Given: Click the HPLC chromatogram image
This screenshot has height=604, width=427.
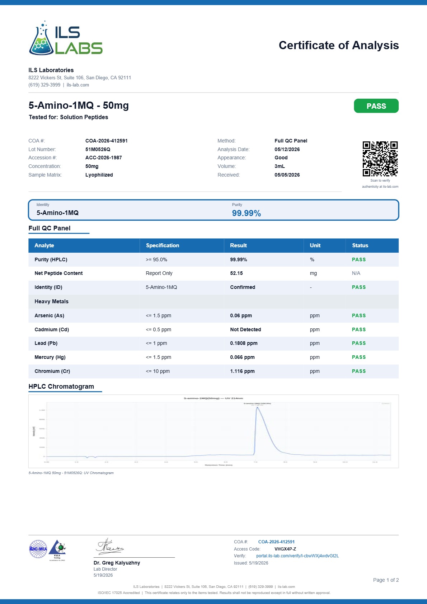Looking at the screenshot, I should coord(213,431).
